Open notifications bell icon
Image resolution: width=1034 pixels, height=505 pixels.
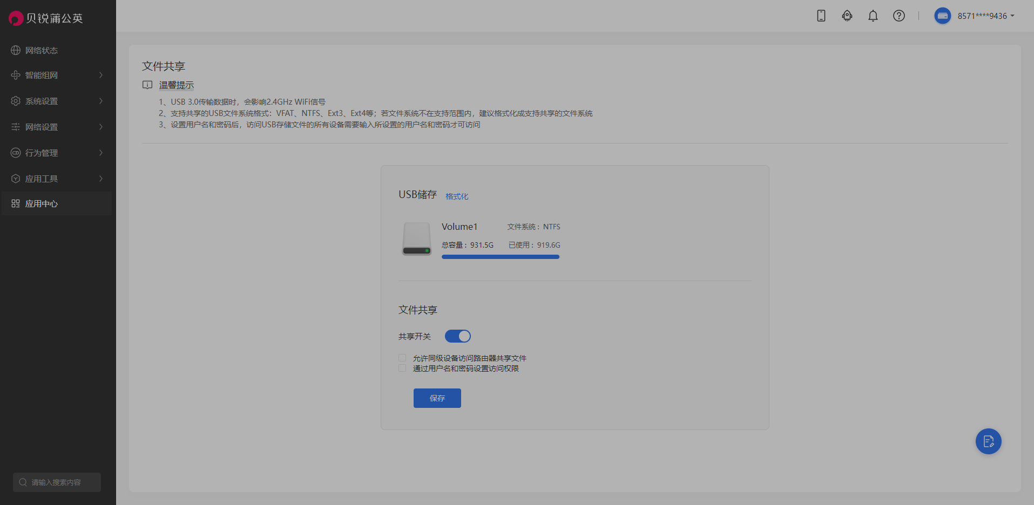(x=873, y=16)
